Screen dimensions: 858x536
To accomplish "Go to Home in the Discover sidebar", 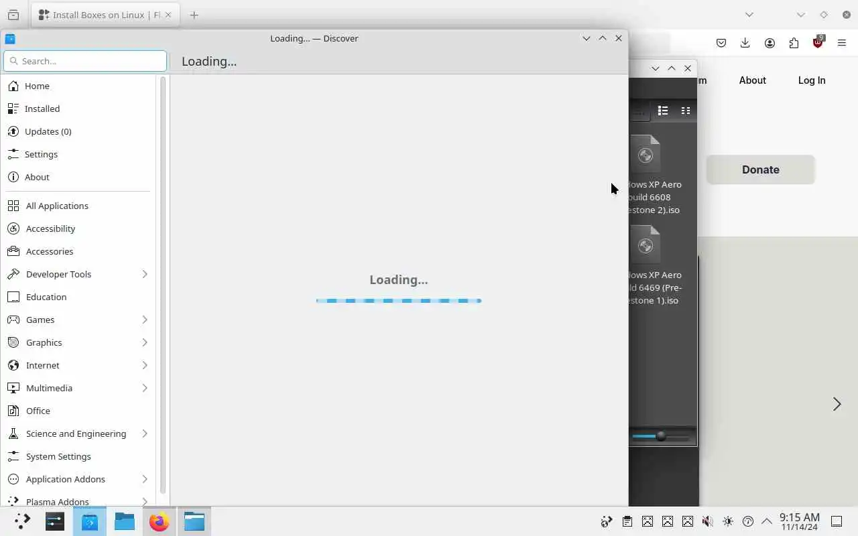I will coord(79,86).
